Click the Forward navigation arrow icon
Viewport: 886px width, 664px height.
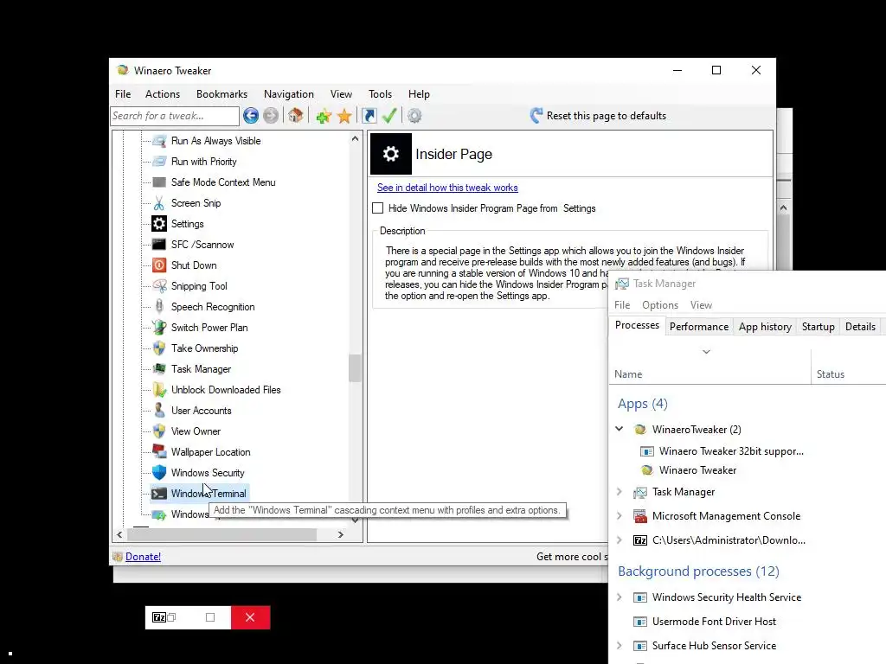[271, 116]
